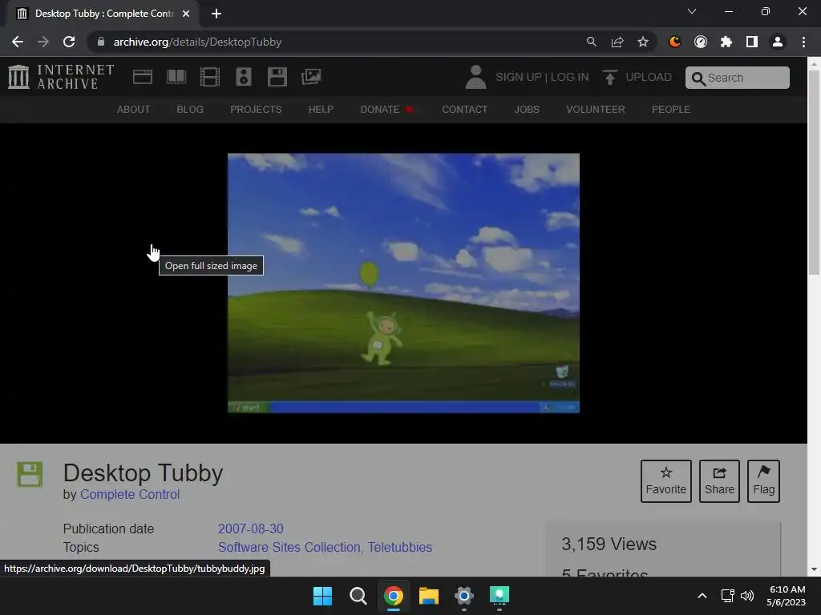Toggle the Chrome side panel
The image size is (821, 615).
(x=752, y=42)
